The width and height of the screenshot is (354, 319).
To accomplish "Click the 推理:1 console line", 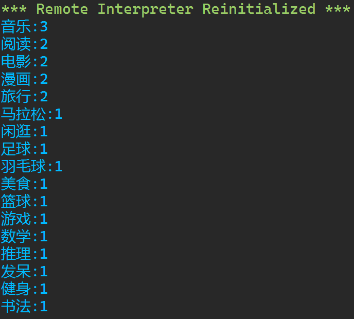I will pyautogui.click(x=24, y=254).
